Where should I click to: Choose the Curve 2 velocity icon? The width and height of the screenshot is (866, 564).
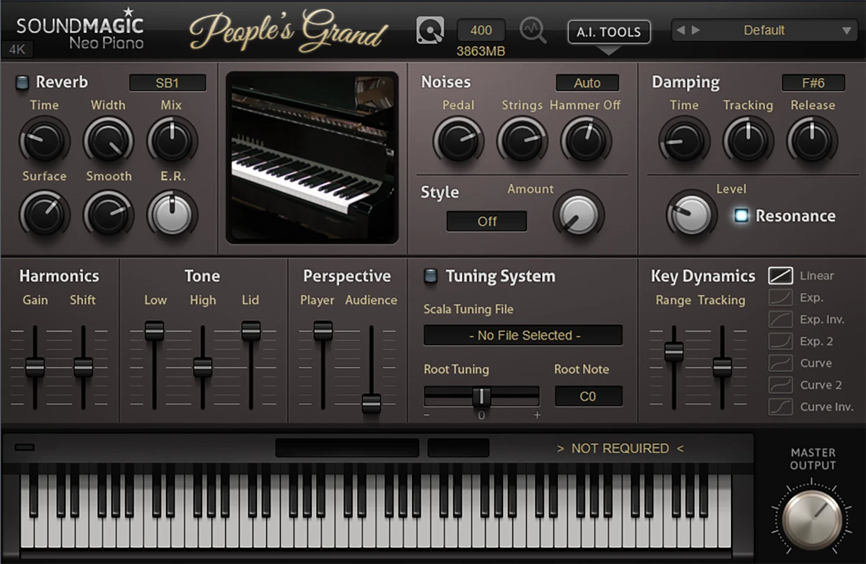(781, 384)
